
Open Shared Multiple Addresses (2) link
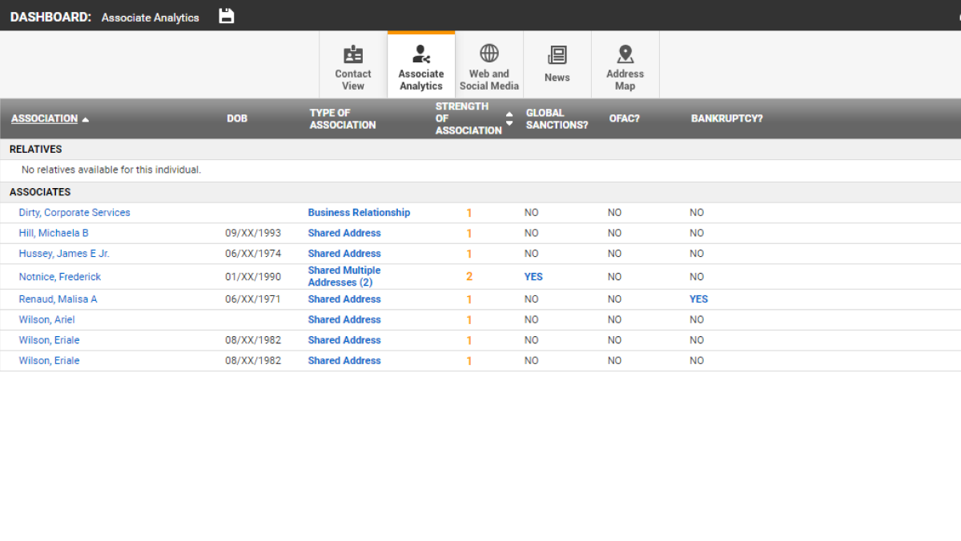coord(344,276)
